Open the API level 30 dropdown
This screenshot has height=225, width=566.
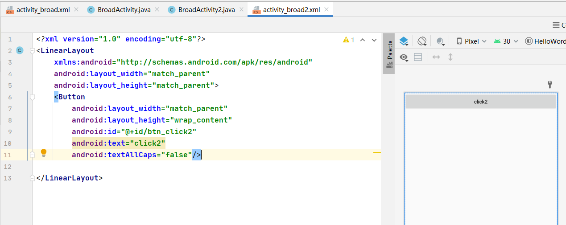(506, 41)
